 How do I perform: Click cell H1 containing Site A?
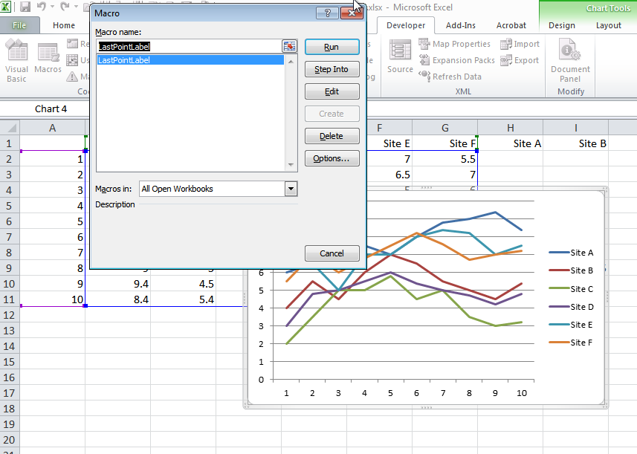(510, 143)
